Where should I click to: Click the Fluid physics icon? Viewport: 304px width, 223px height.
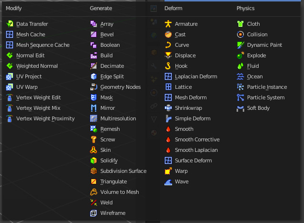tap(240, 66)
